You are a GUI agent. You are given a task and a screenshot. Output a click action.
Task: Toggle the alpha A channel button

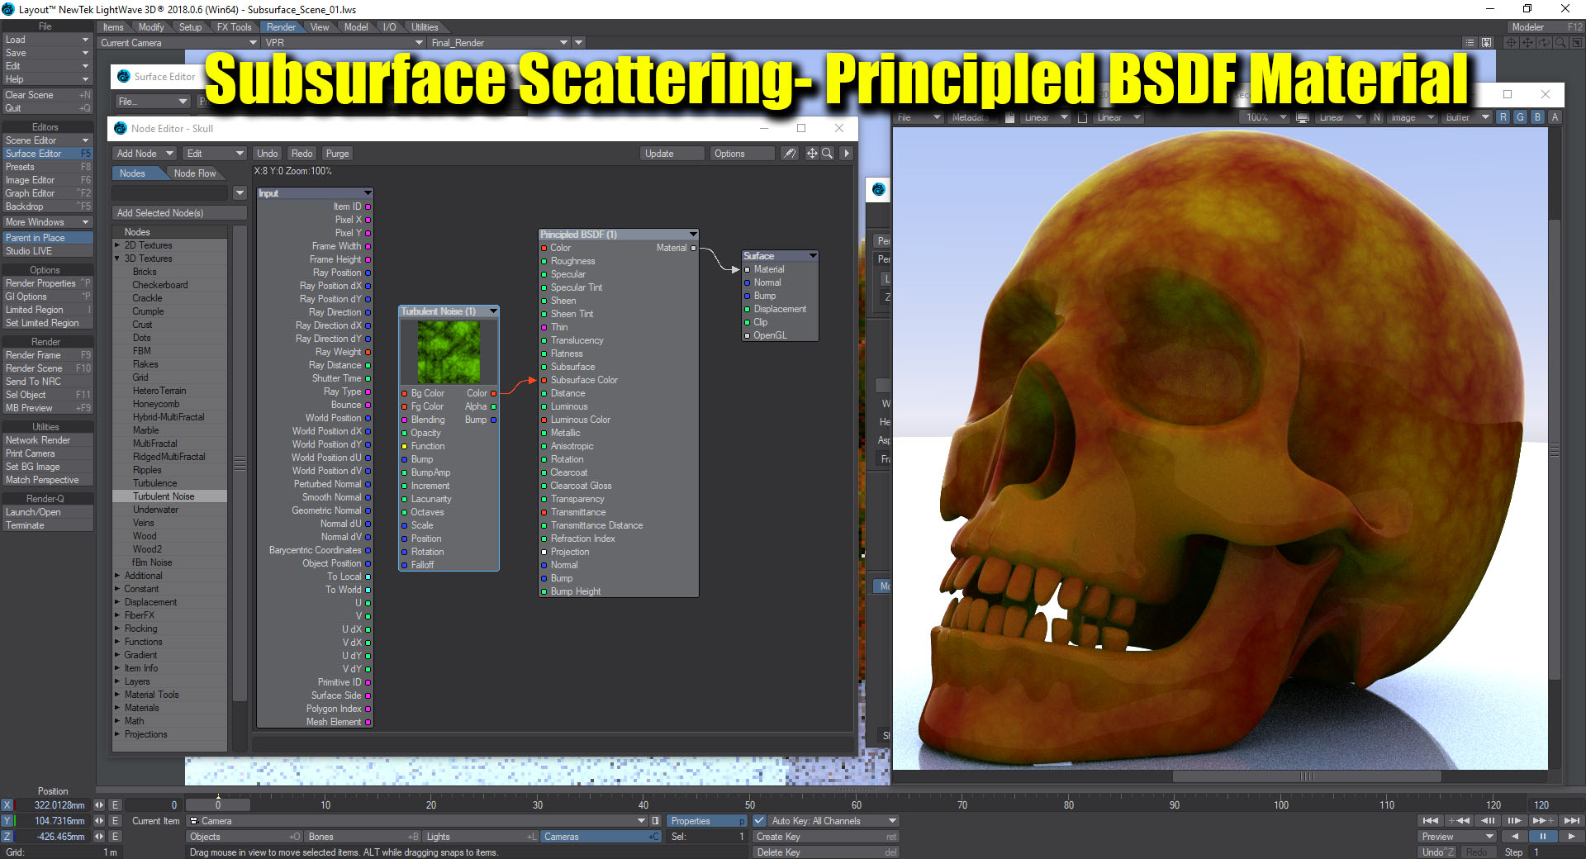(1555, 117)
